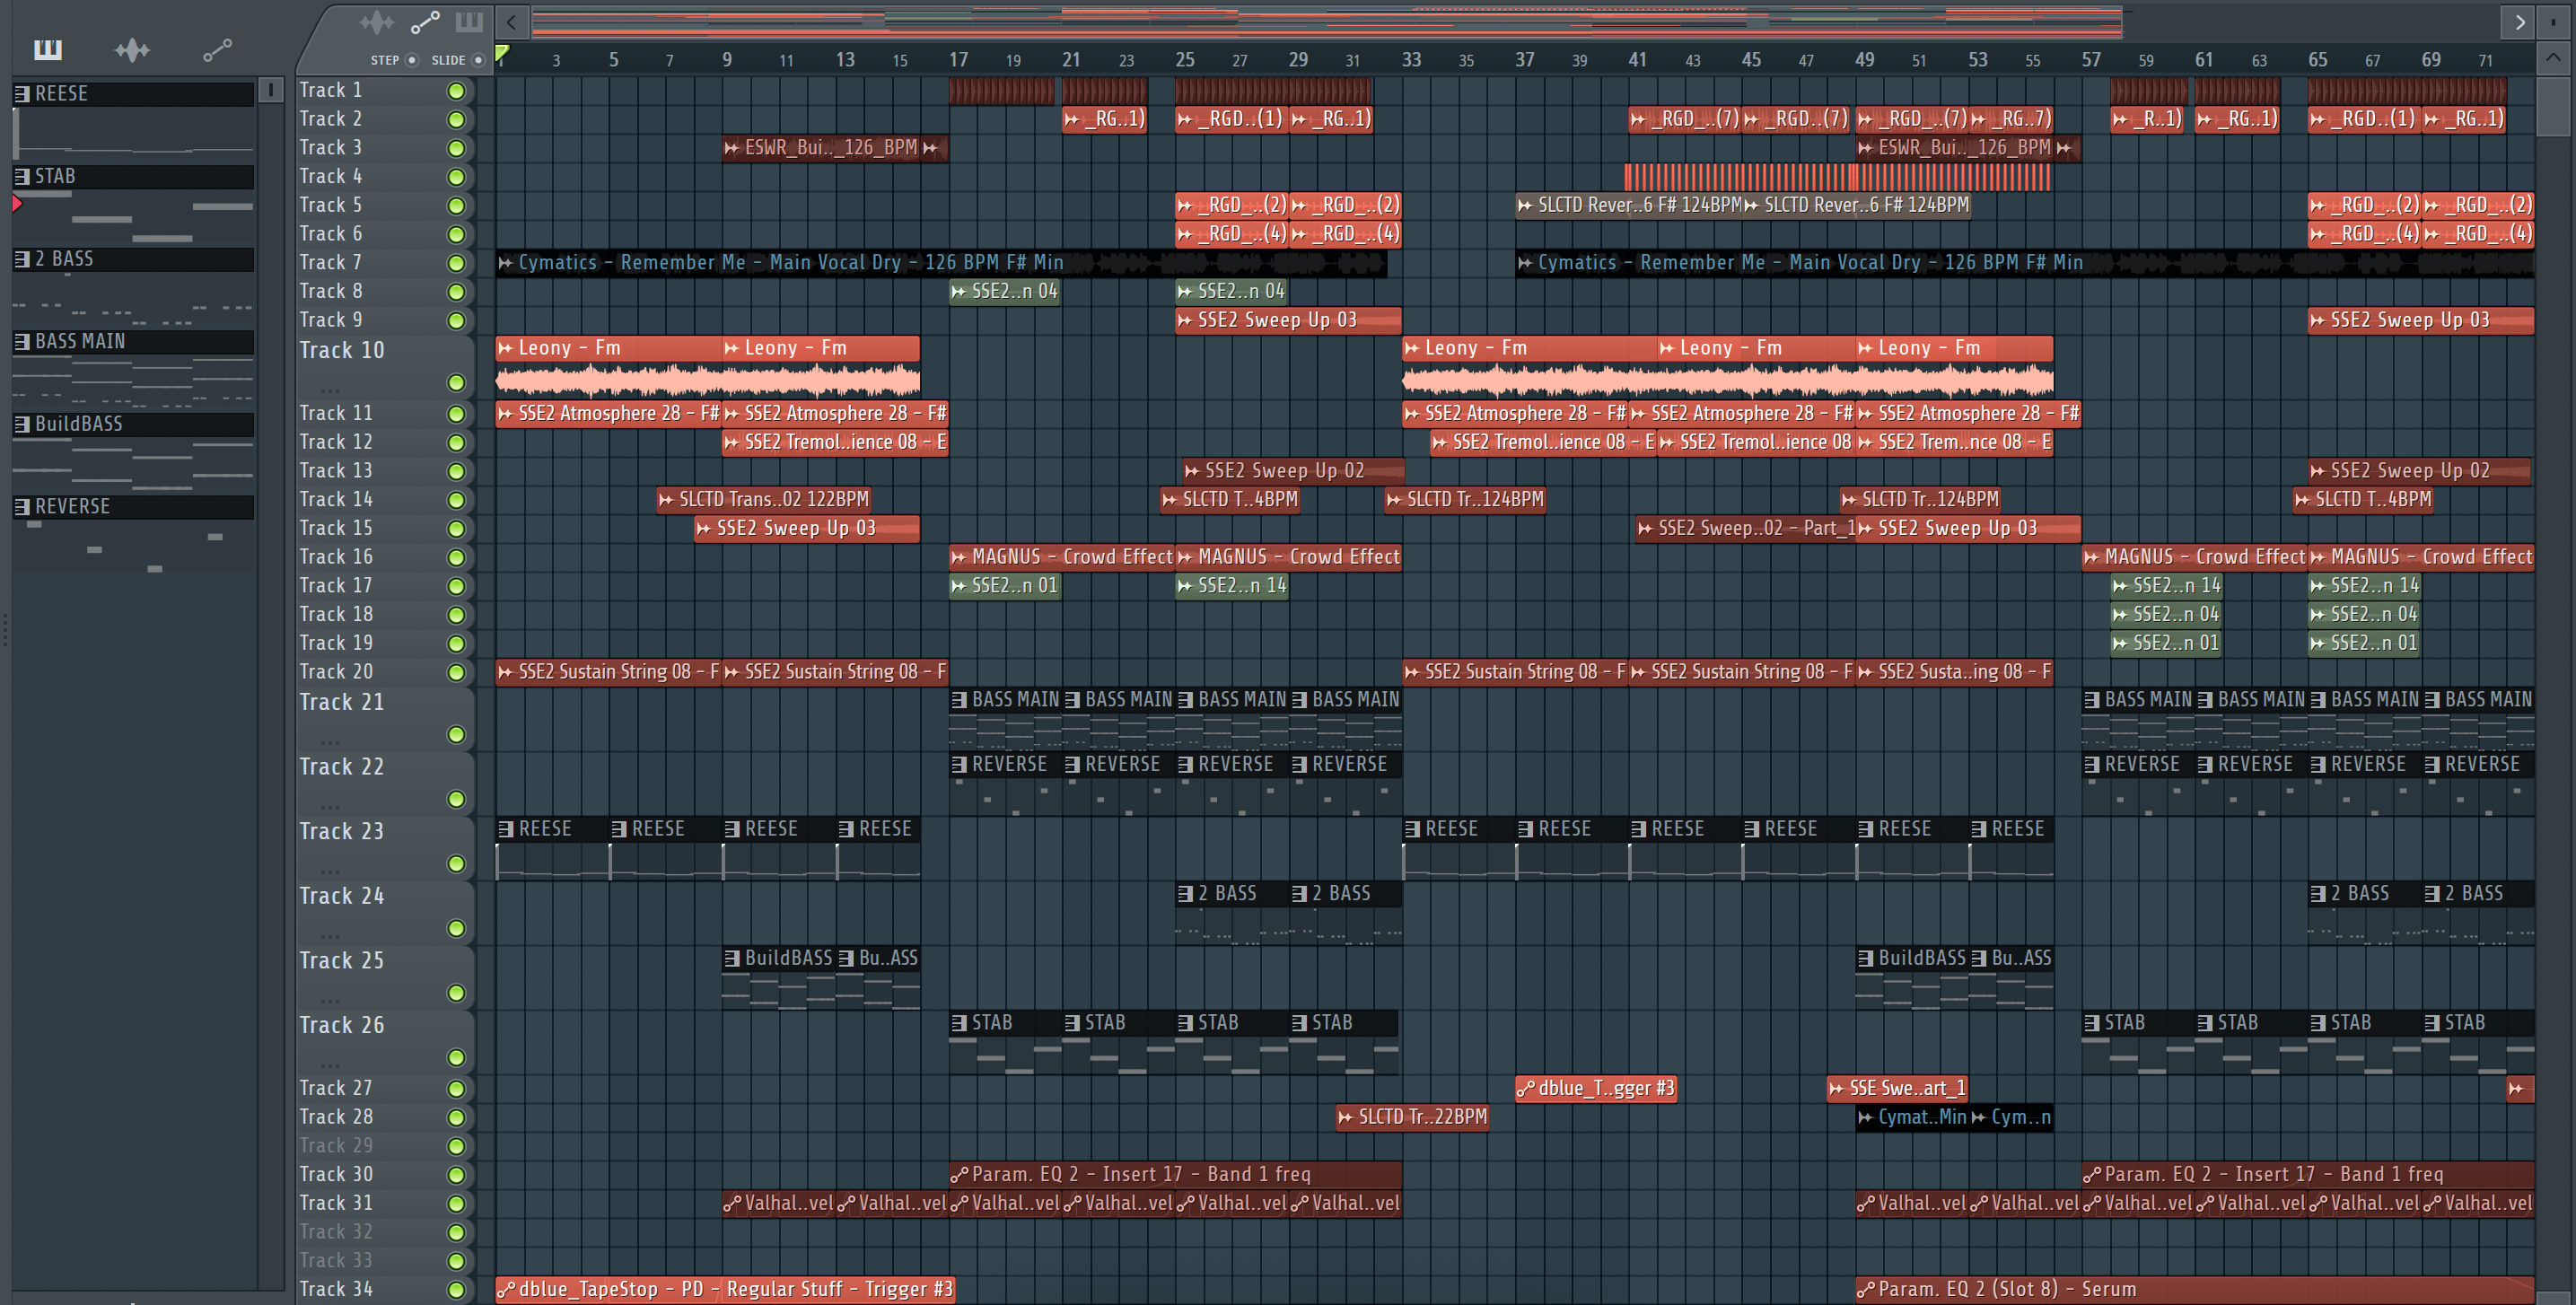2576x1305 pixels.
Task: Jump to bar 17 on timeline ruler
Action: pyautogui.click(x=958, y=60)
